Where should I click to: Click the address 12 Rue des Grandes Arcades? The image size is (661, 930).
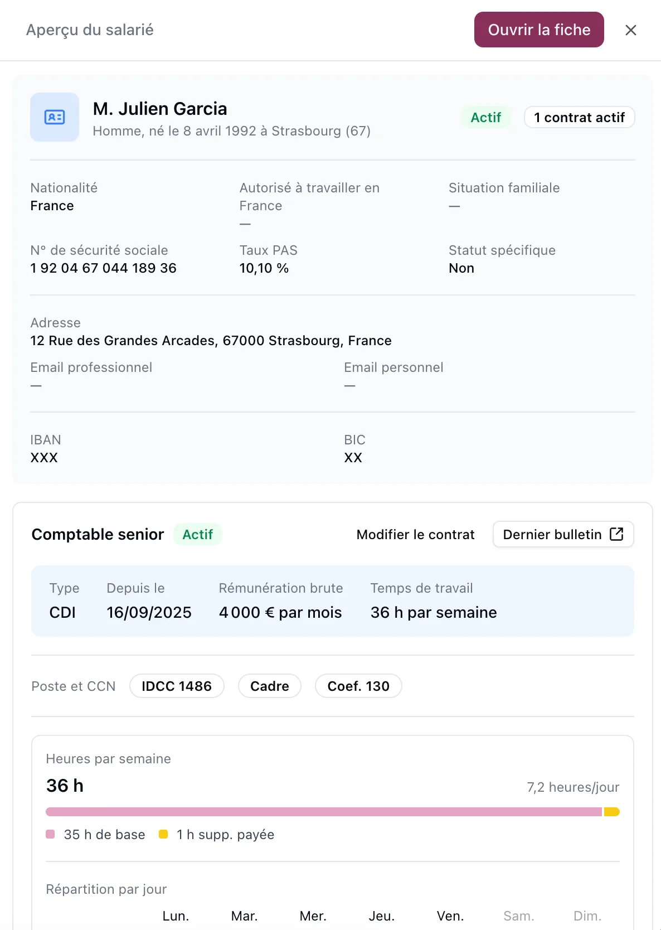[211, 341]
